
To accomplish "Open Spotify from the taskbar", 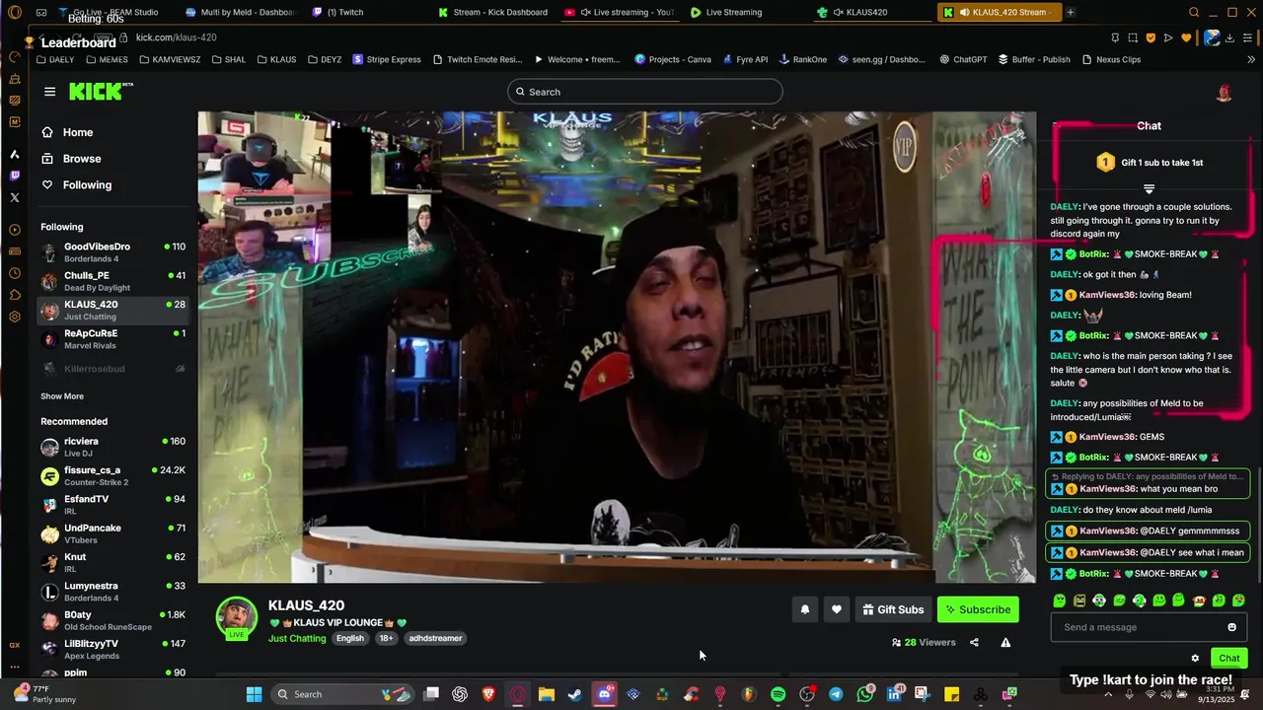I will click(x=778, y=694).
